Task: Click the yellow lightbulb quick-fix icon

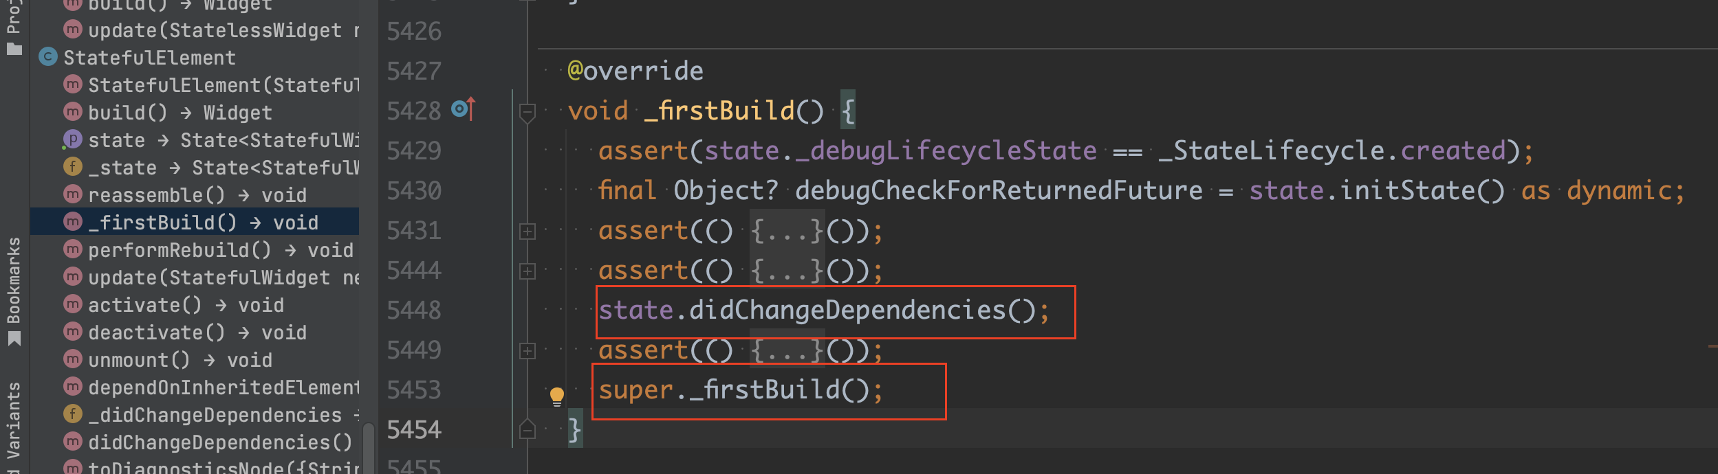Action: 557,396
